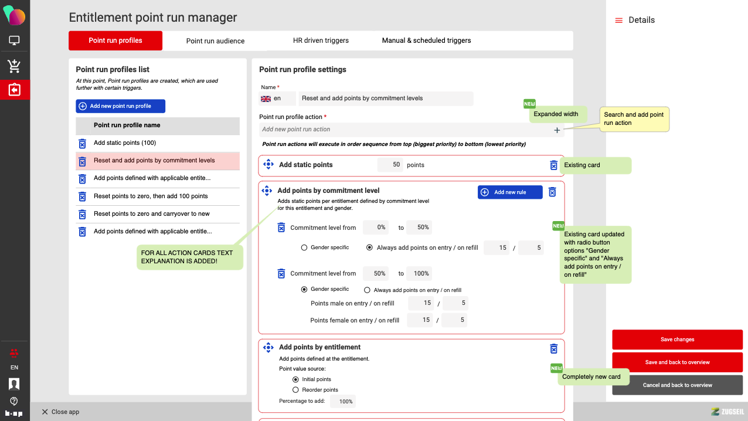Viewport: 748px width, 421px height.
Task: Switch to Point run audience tab
Action: 215,41
